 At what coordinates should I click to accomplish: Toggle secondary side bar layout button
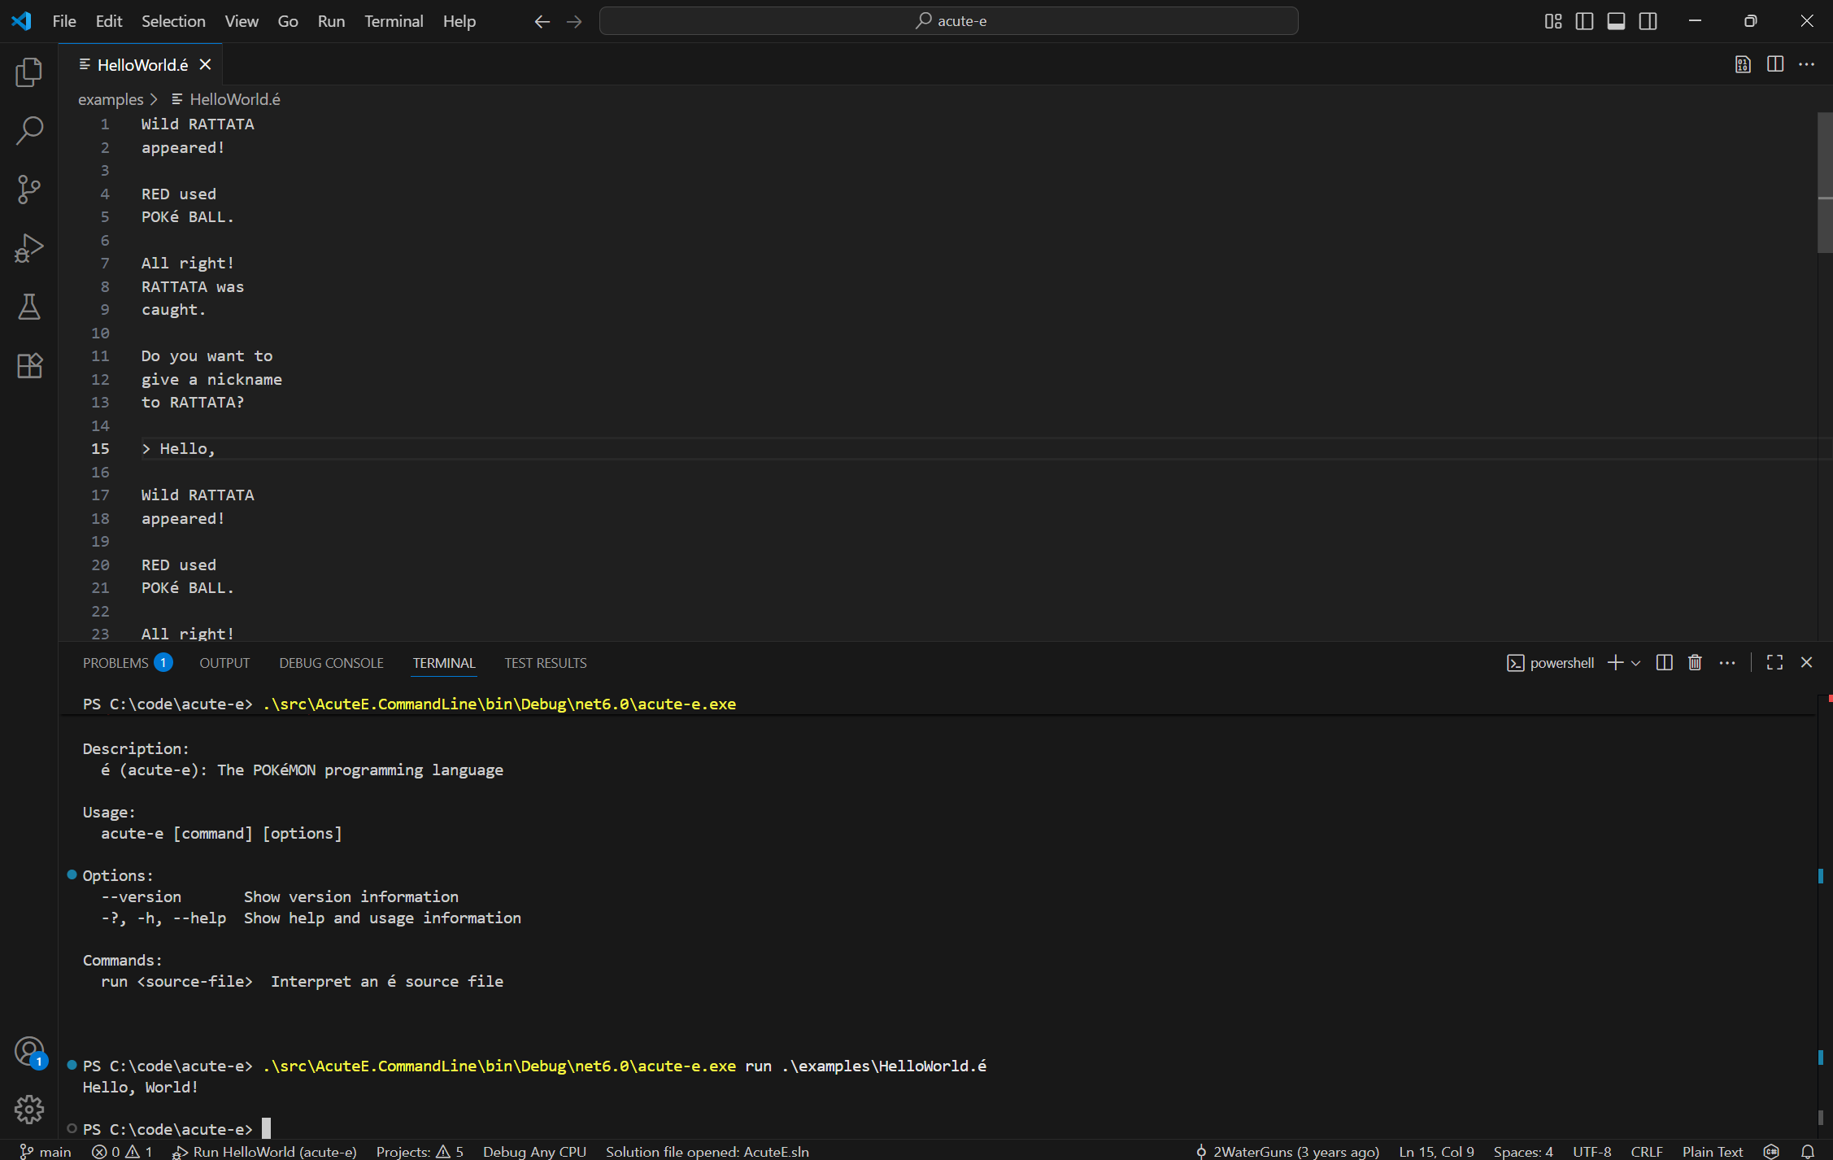(x=1648, y=21)
